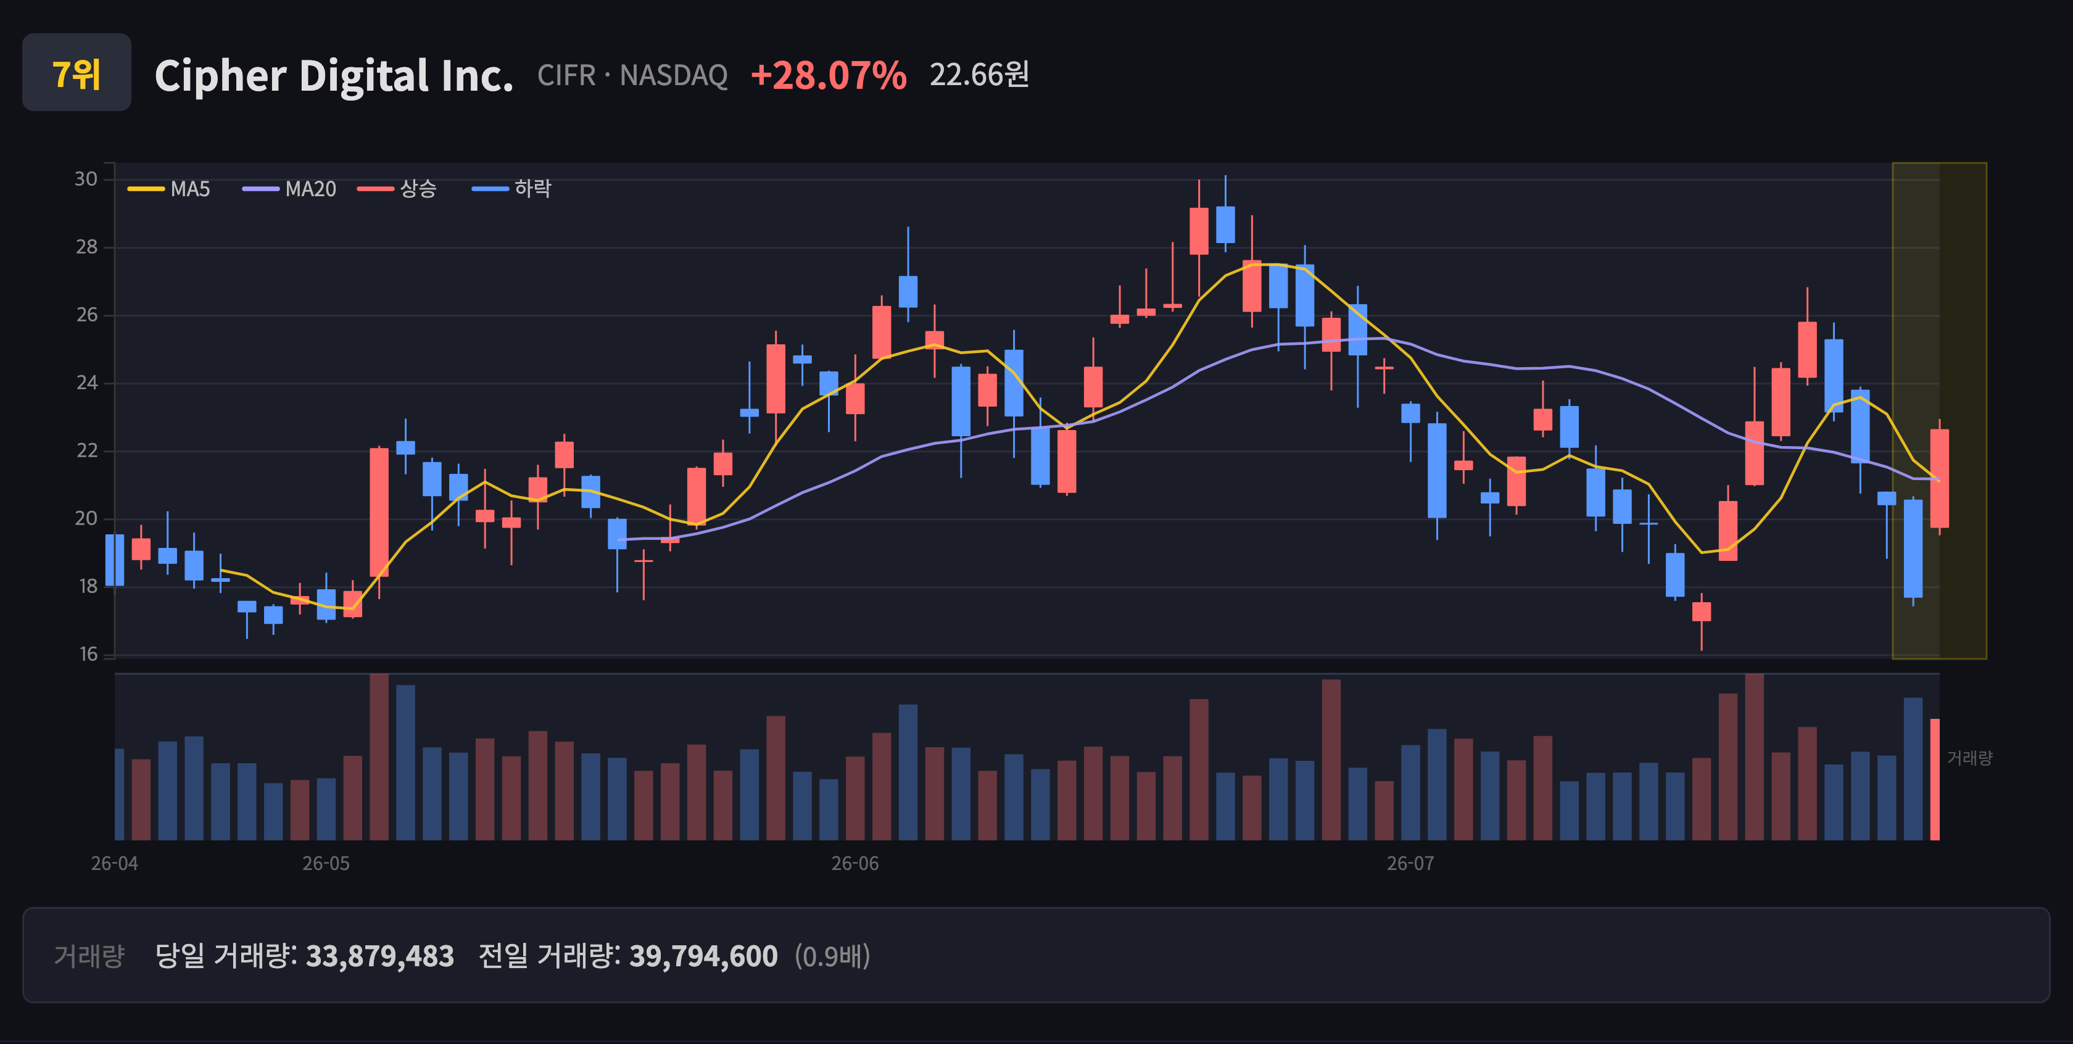This screenshot has height=1044, width=2073.
Task: Click the (0.9배) ratio text
Action: coord(832,955)
